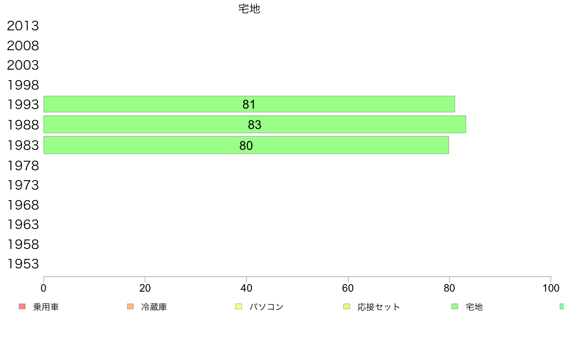
Task: Click the yellow パソコン legend swatch
Action: coord(238,306)
